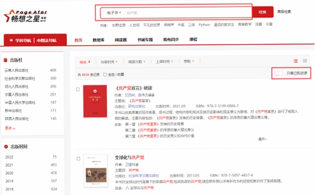Switch to list view icon
The width and height of the screenshot is (315, 195).
coord(296,61)
